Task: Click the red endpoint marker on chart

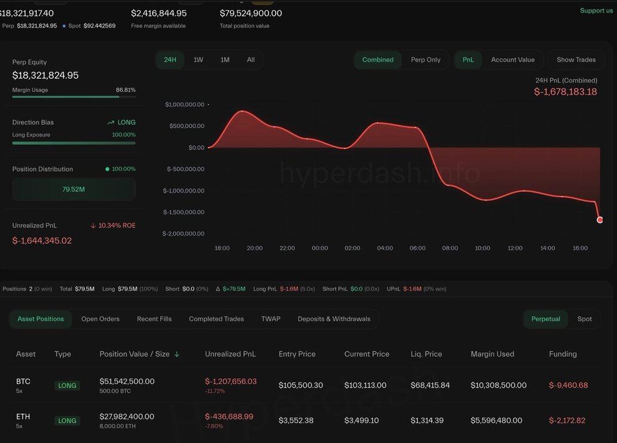Action: point(600,220)
